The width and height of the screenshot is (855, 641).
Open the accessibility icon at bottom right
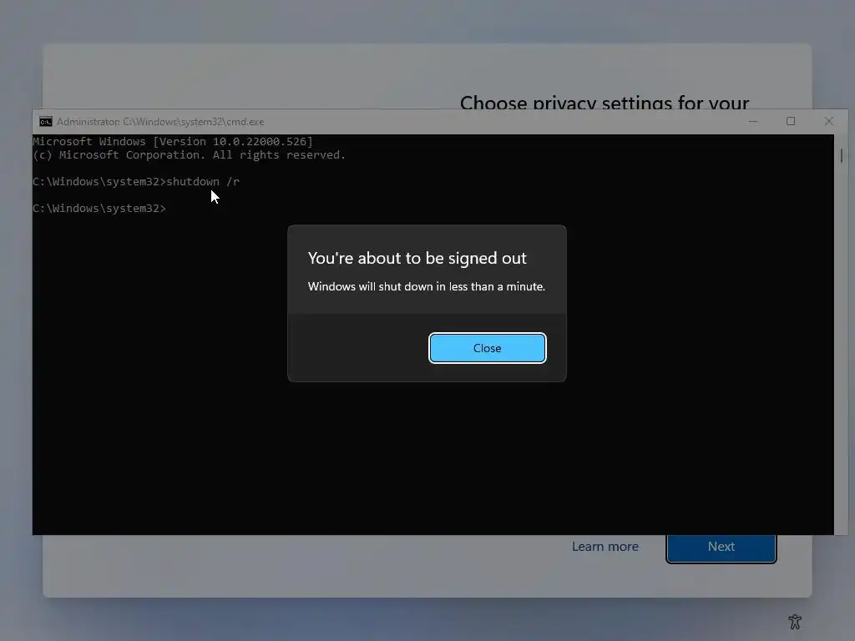795,621
